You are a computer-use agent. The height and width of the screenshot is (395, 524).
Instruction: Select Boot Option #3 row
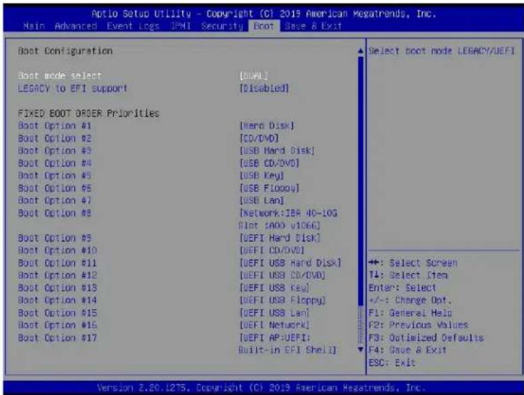pos(55,151)
